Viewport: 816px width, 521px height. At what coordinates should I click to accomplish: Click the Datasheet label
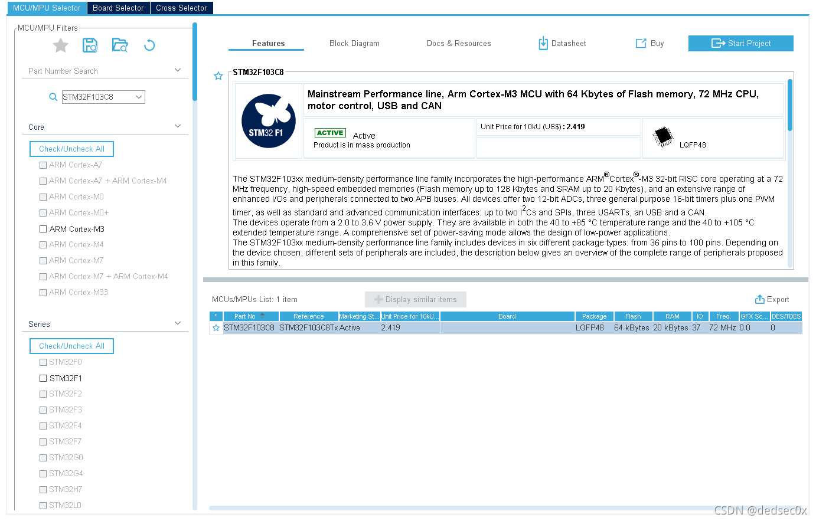pos(569,43)
